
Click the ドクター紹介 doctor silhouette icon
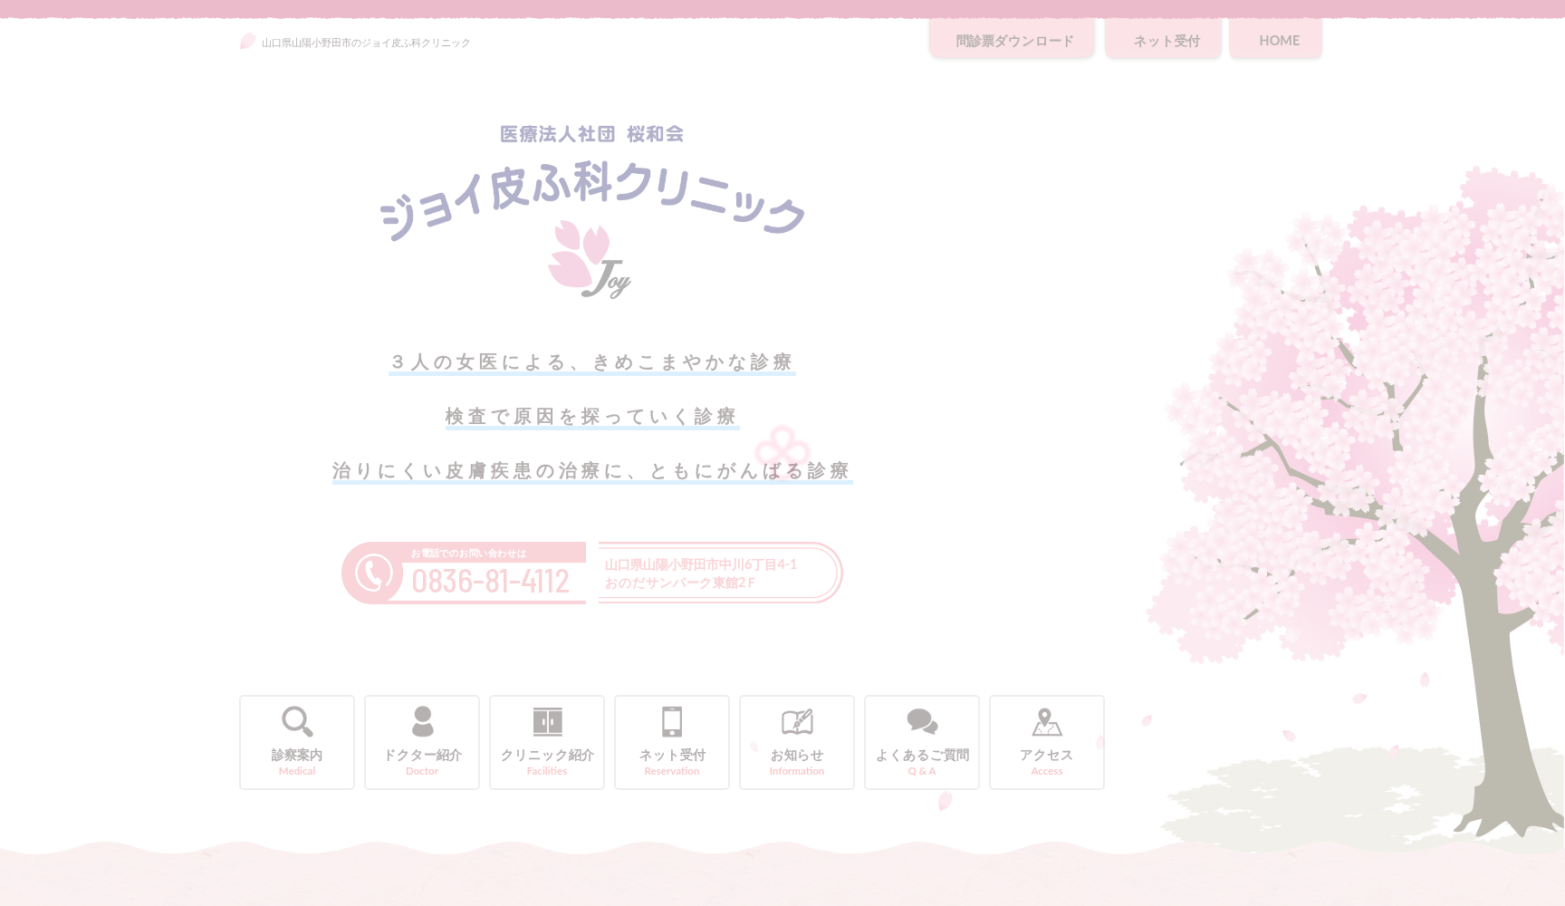(x=421, y=722)
